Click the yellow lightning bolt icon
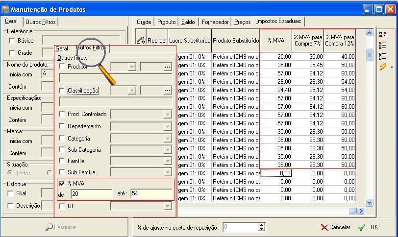Viewport: 398px width, 237px height. click(383, 67)
